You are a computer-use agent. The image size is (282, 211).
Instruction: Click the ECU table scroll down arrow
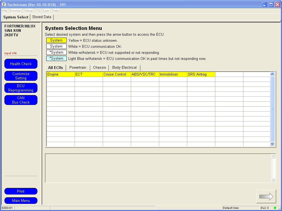tap(272, 144)
